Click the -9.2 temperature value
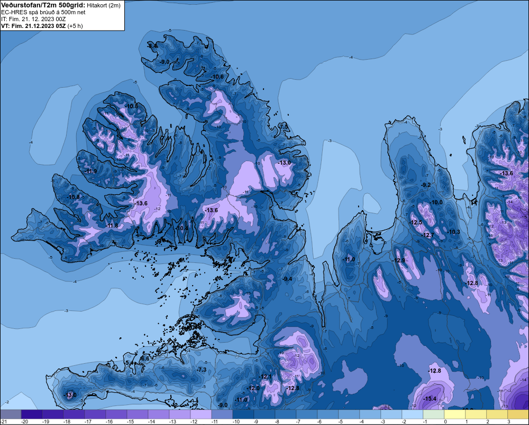529x425 pixels. coord(426,185)
